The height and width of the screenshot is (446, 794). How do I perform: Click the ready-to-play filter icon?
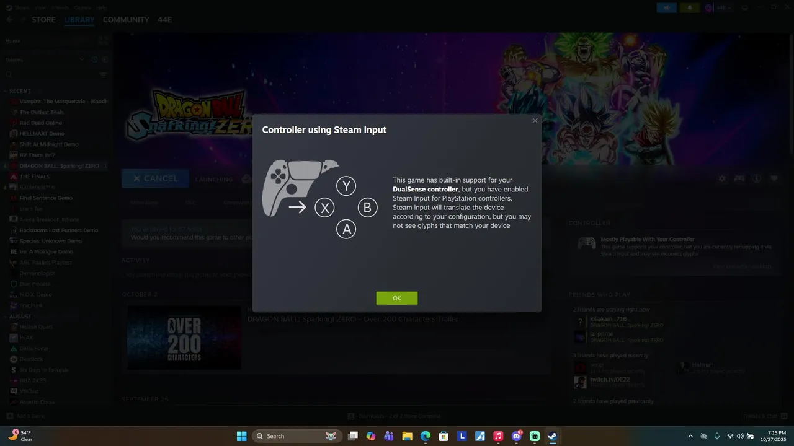point(105,59)
